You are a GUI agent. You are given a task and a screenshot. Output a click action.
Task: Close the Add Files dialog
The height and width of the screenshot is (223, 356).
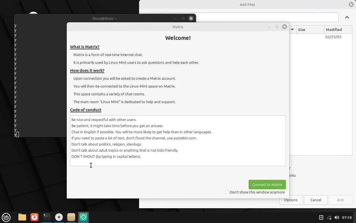[x=351, y=4]
